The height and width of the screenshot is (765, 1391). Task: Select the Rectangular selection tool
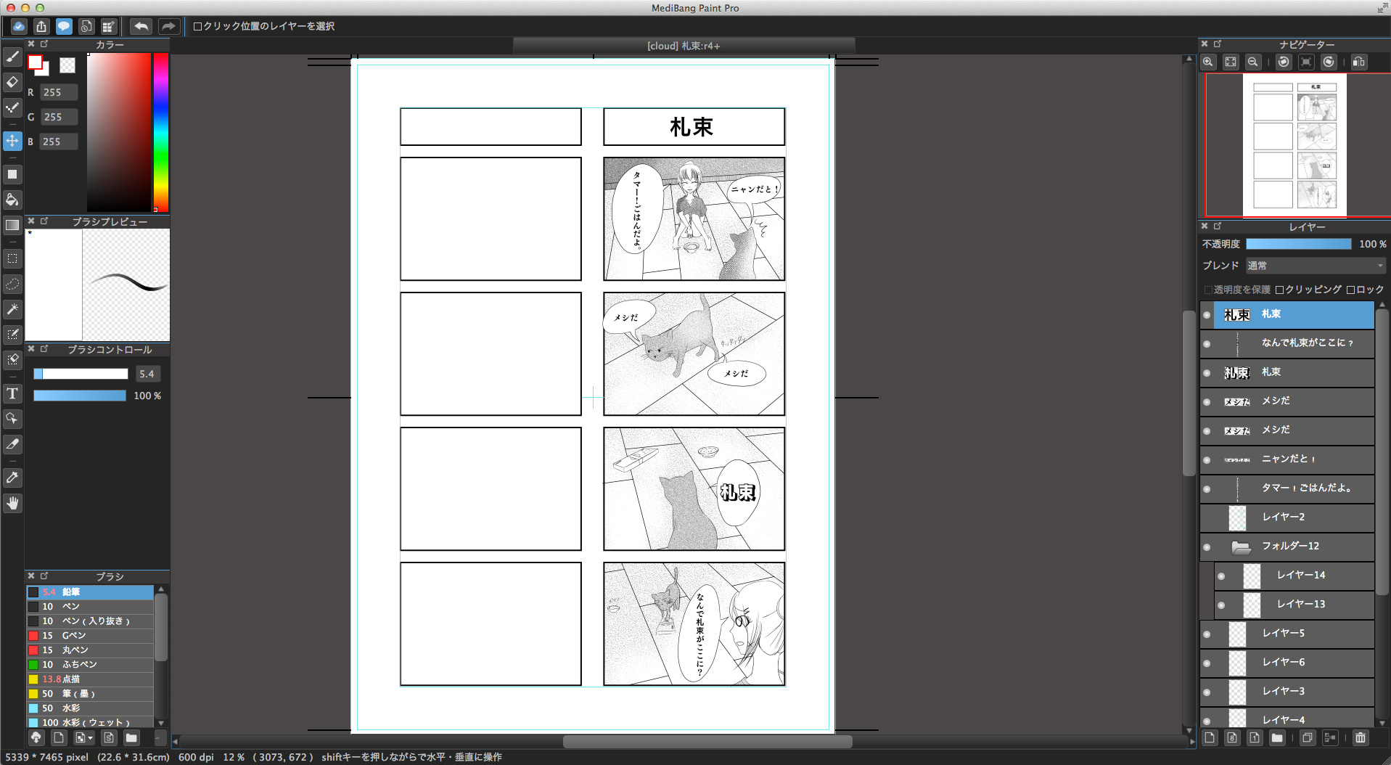click(12, 258)
